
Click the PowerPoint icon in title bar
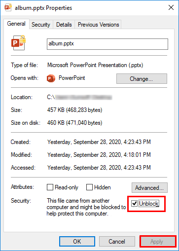tap(8, 7)
